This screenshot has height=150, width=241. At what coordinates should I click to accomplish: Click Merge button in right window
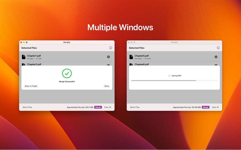click(x=205, y=107)
